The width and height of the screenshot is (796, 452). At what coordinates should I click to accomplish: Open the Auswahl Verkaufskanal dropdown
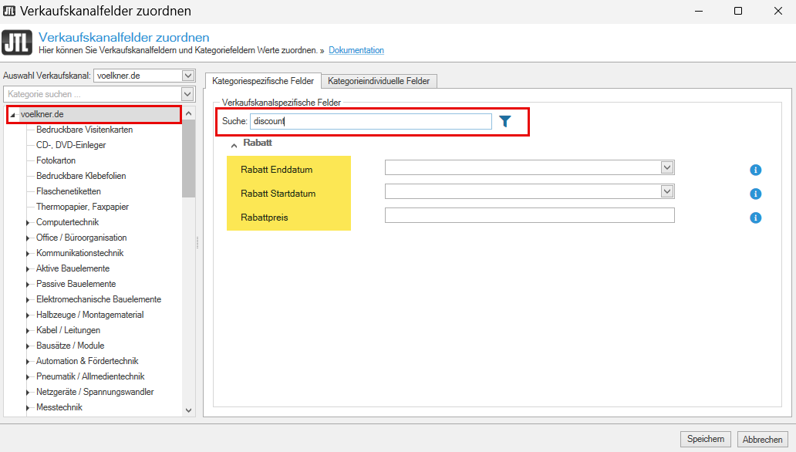point(187,76)
